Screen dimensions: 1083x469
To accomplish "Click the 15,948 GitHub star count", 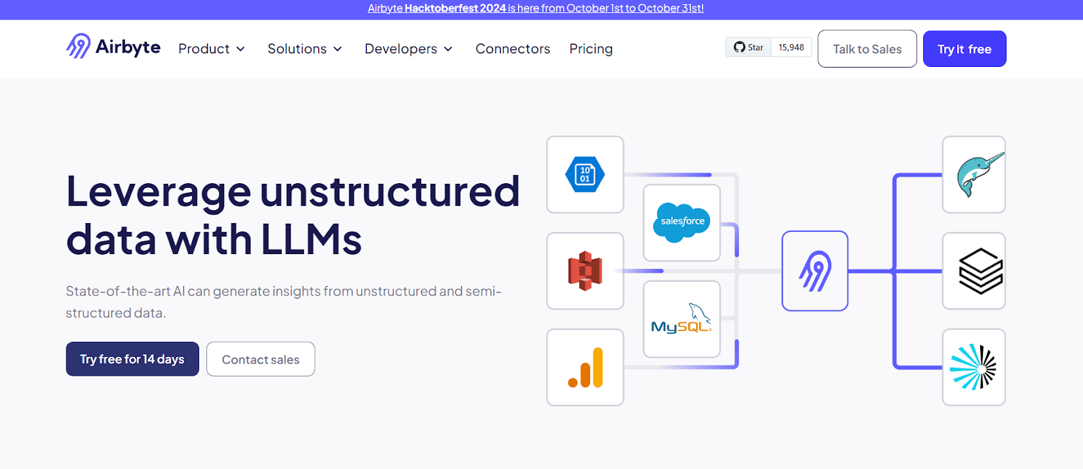I will click(x=791, y=47).
